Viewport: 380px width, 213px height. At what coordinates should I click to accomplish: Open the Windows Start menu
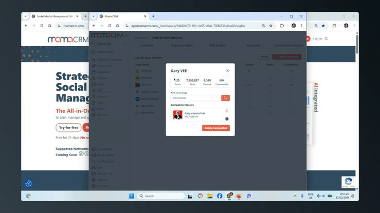131,196
